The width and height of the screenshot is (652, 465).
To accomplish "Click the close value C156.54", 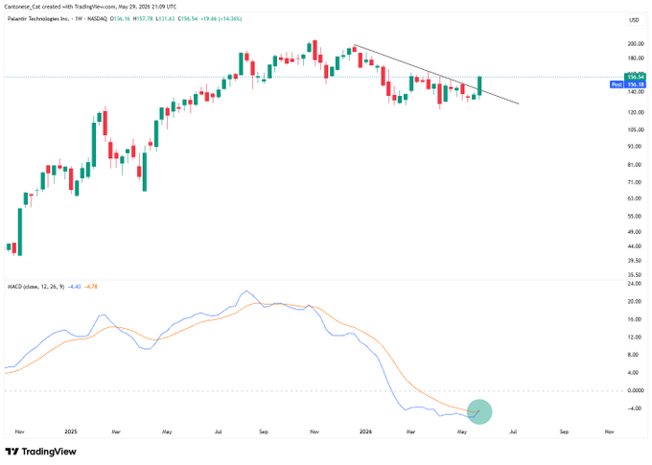I will [188, 19].
